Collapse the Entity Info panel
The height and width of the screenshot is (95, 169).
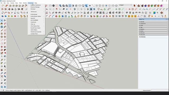[x=153, y=35]
